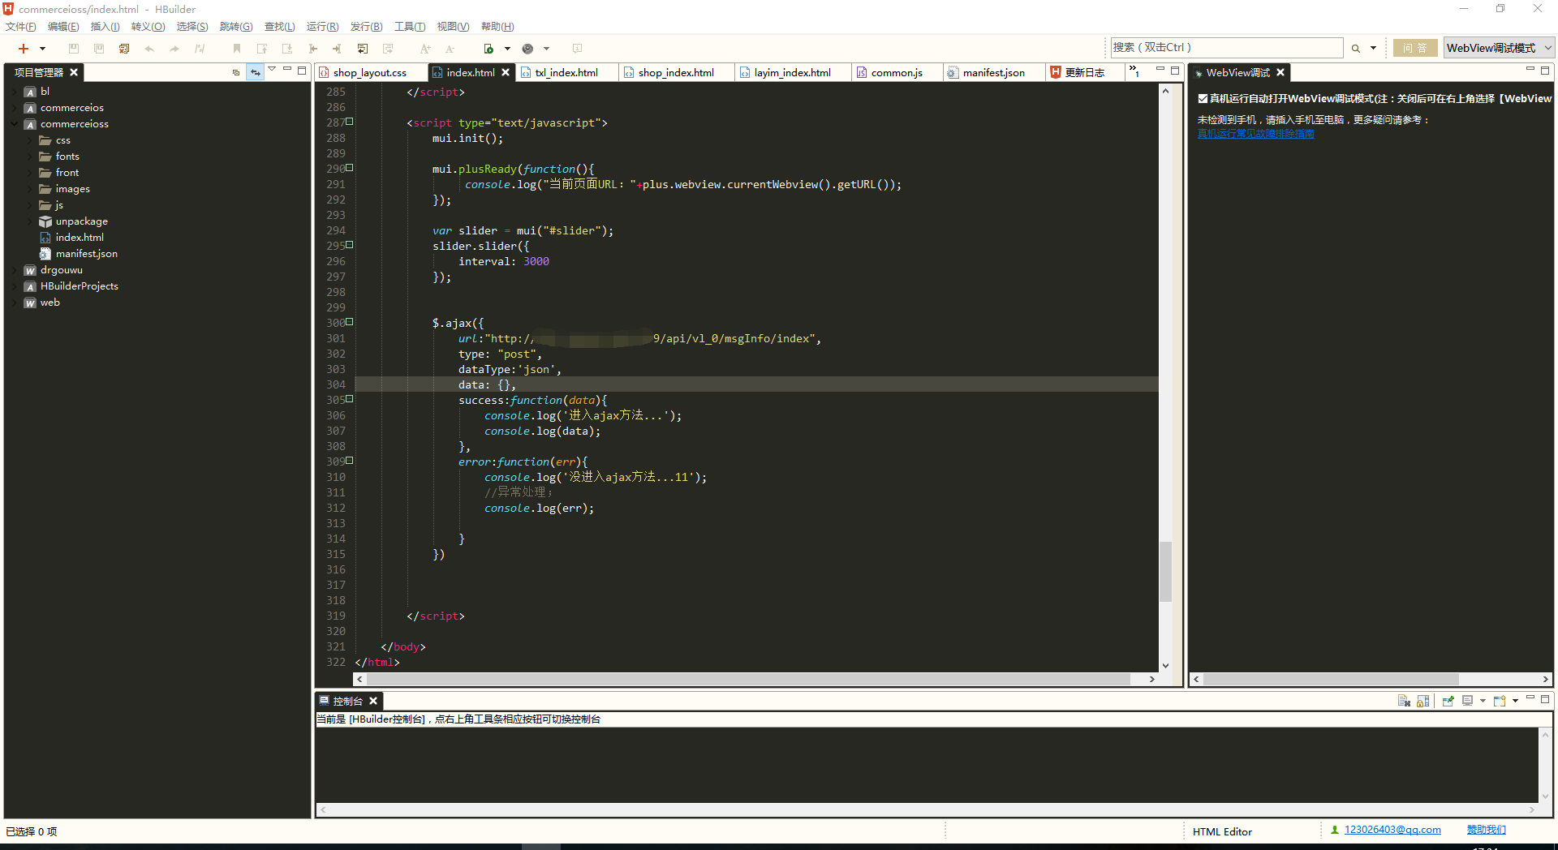Open the 运行(R) menu

[322, 27]
